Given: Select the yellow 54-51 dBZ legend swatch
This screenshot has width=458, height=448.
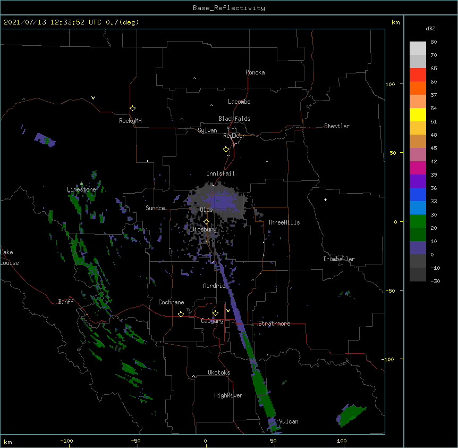Looking at the screenshot, I should pyautogui.click(x=418, y=114).
